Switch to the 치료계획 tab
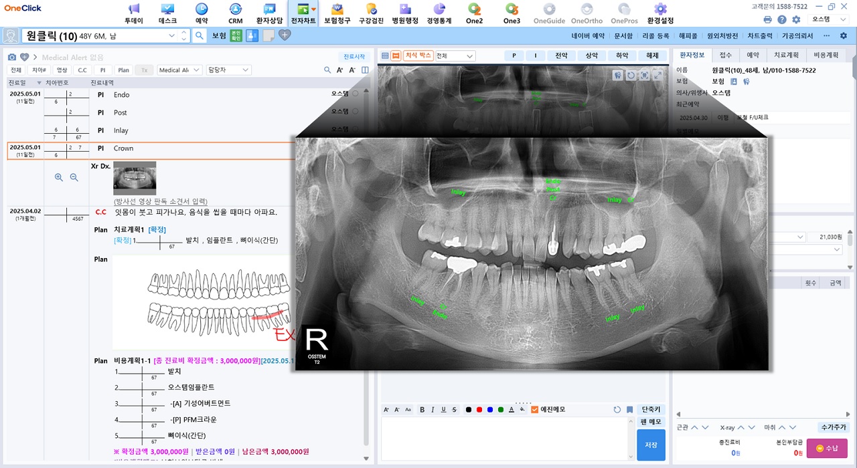The image size is (857, 468). [785, 55]
